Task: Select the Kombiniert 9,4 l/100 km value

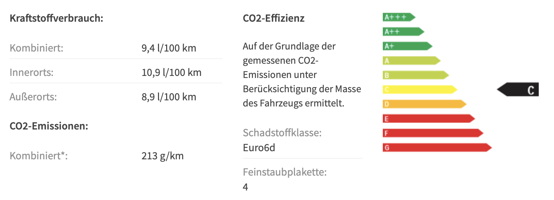Action: [169, 48]
